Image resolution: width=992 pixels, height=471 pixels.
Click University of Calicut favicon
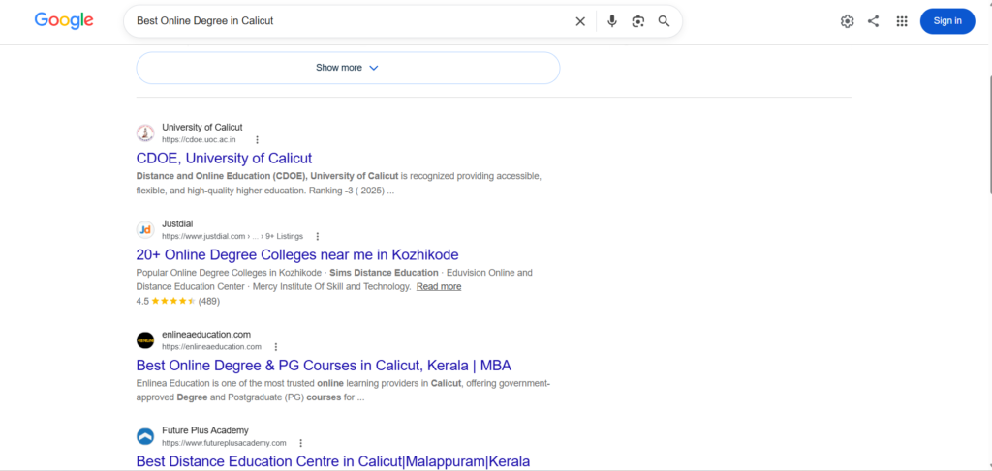145,133
